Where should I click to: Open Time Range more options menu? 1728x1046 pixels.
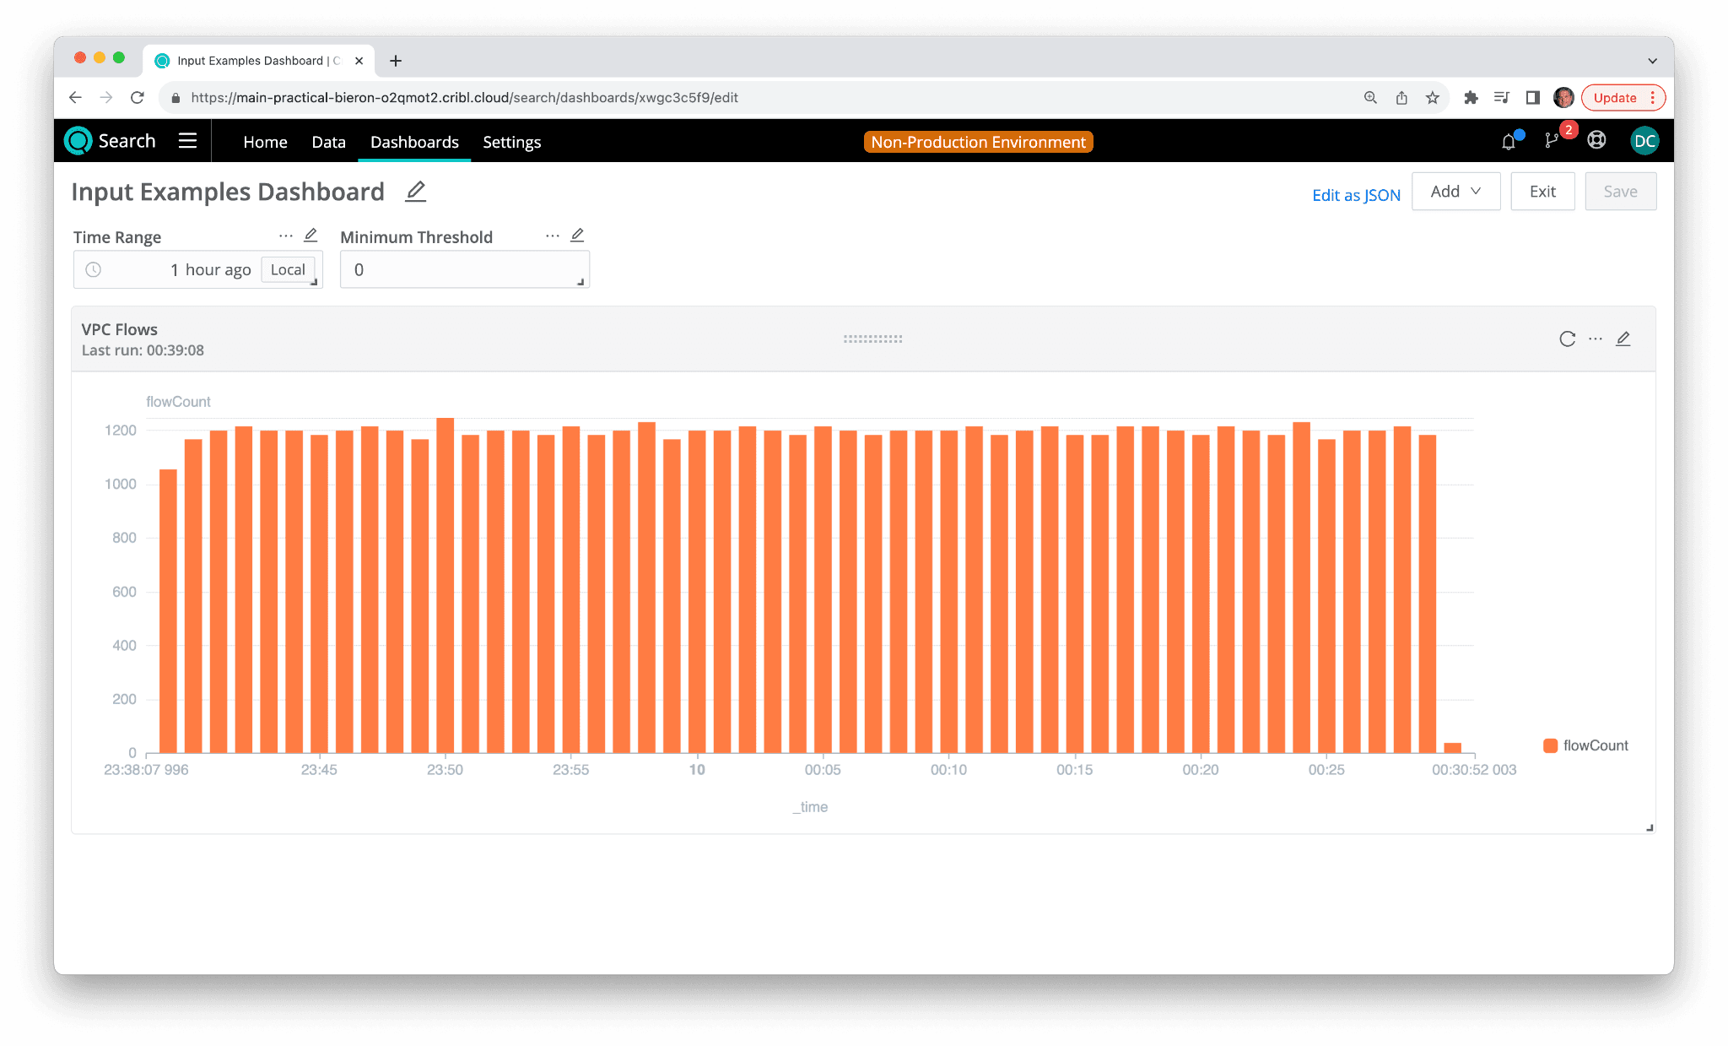coord(286,236)
